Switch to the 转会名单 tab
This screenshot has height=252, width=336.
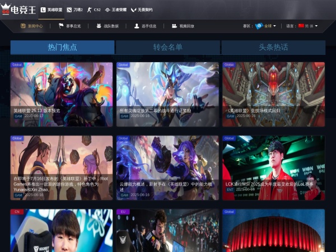click(x=167, y=48)
